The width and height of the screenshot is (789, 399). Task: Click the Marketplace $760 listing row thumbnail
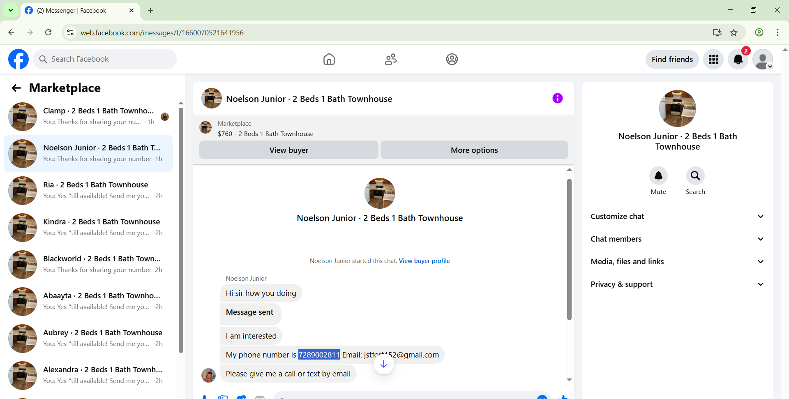[205, 127]
